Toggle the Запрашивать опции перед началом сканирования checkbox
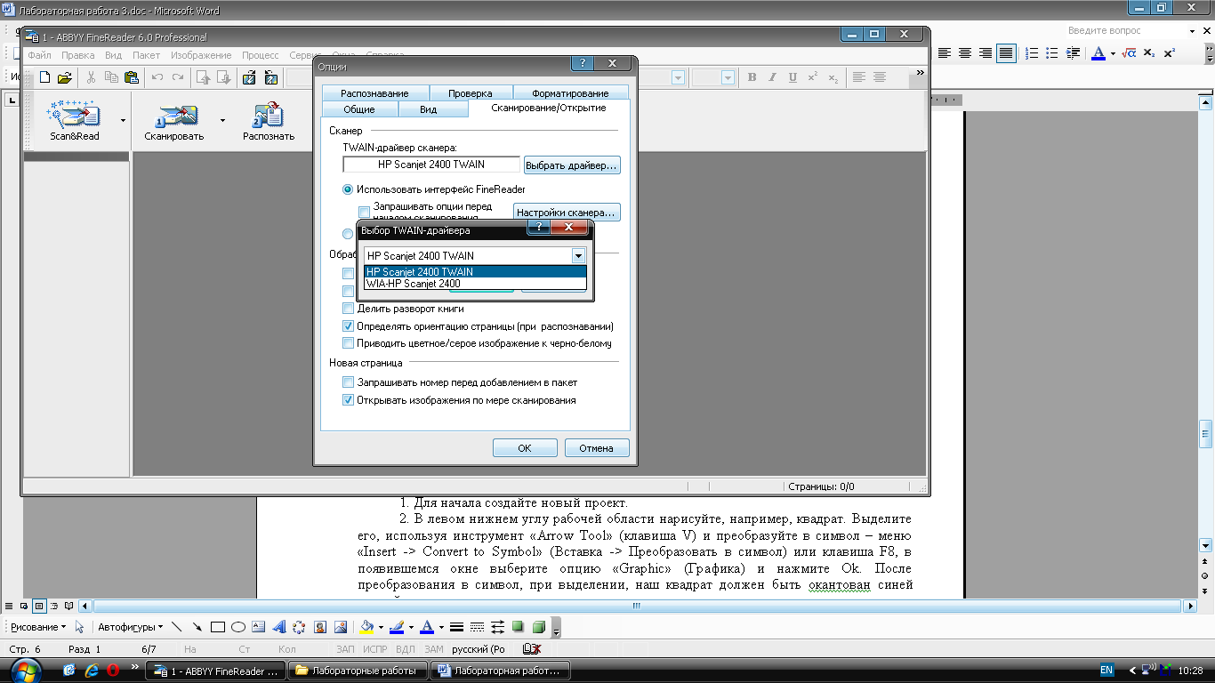 (x=364, y=212)
